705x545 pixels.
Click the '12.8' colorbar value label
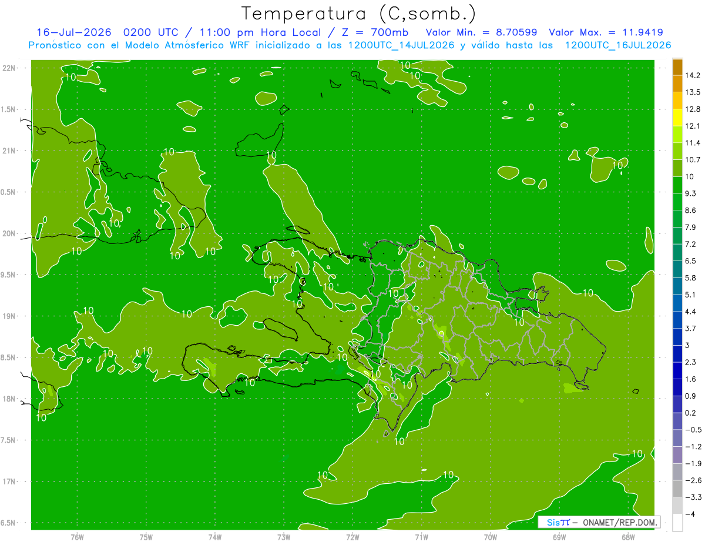pyautogui.click(x=693, y=109)
